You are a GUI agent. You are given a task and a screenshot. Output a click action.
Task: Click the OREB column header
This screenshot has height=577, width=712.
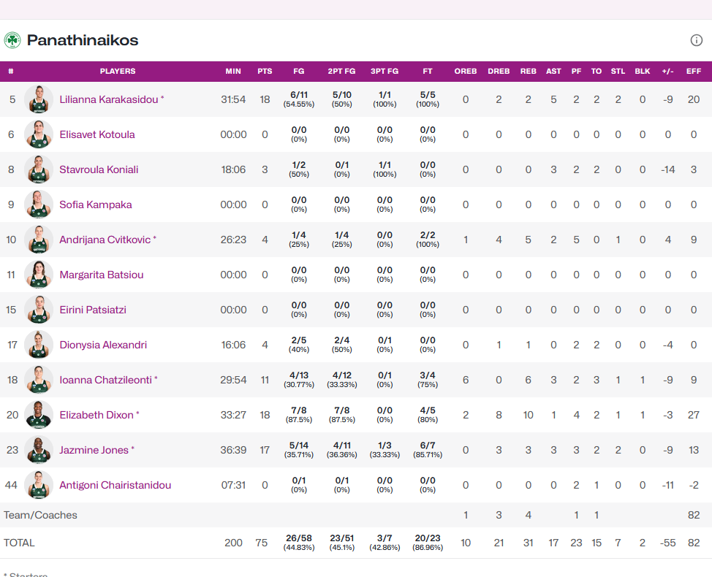tap(466, 72)
